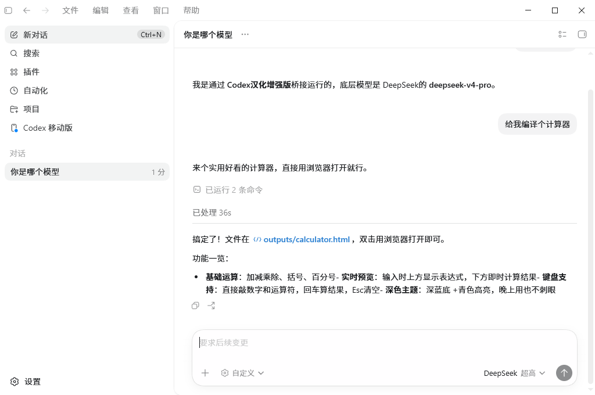
Task: Click the 功能一览 heading text
Action: point(210,258)
